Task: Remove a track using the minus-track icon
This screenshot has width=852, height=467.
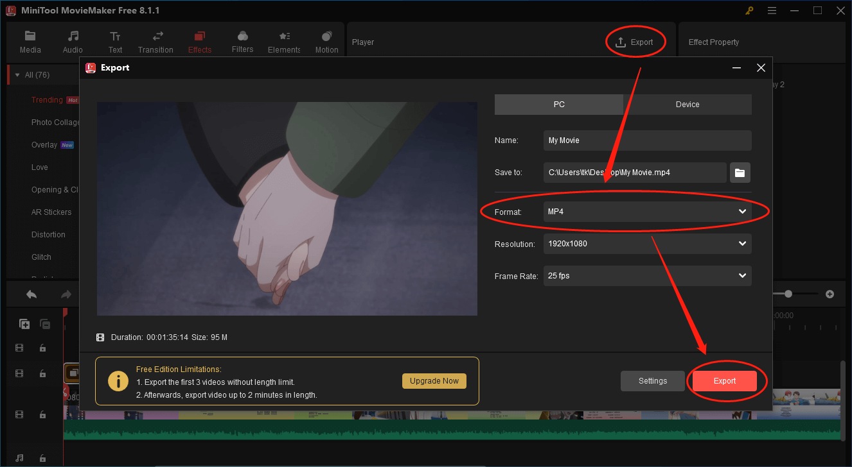Action: [x=45, y=324]
